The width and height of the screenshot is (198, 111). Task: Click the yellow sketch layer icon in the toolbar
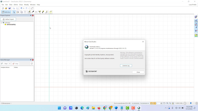pos(50,12)
